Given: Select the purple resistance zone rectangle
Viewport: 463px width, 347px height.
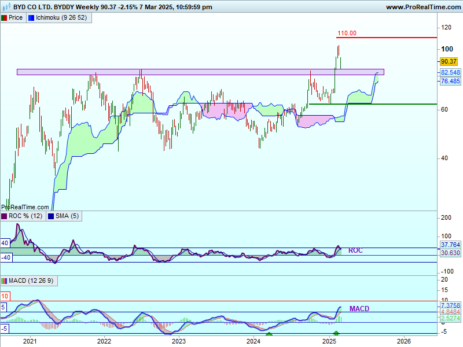Looking at the screenshot, I should (200, 72).
